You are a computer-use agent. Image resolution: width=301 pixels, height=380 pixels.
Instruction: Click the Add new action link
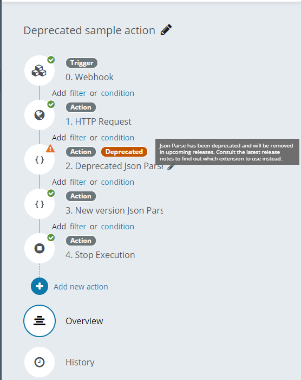point(81,287)
